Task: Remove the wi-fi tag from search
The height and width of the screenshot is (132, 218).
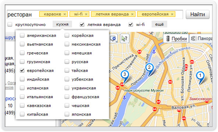Action: click(x=86, y=14)
